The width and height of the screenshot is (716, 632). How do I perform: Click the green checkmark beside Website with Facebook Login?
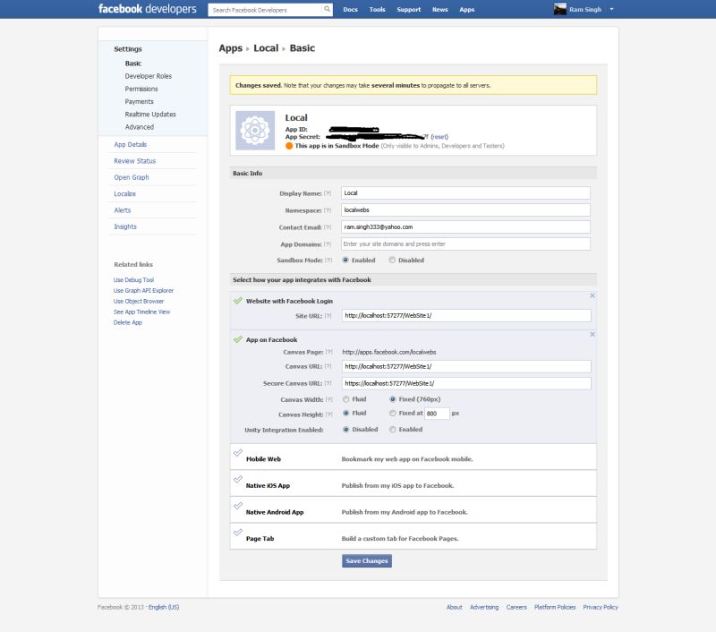(x=235, y=301)
